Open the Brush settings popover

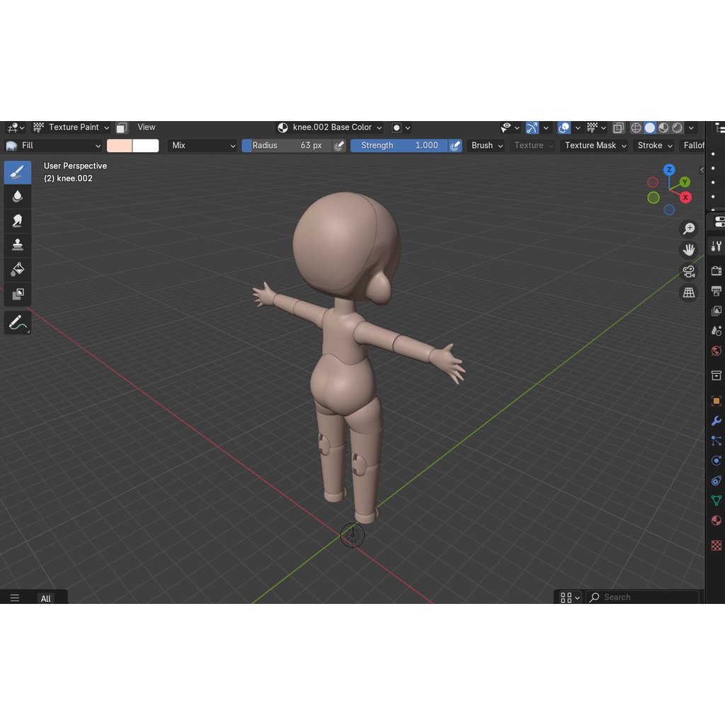[x=486, y=146]
